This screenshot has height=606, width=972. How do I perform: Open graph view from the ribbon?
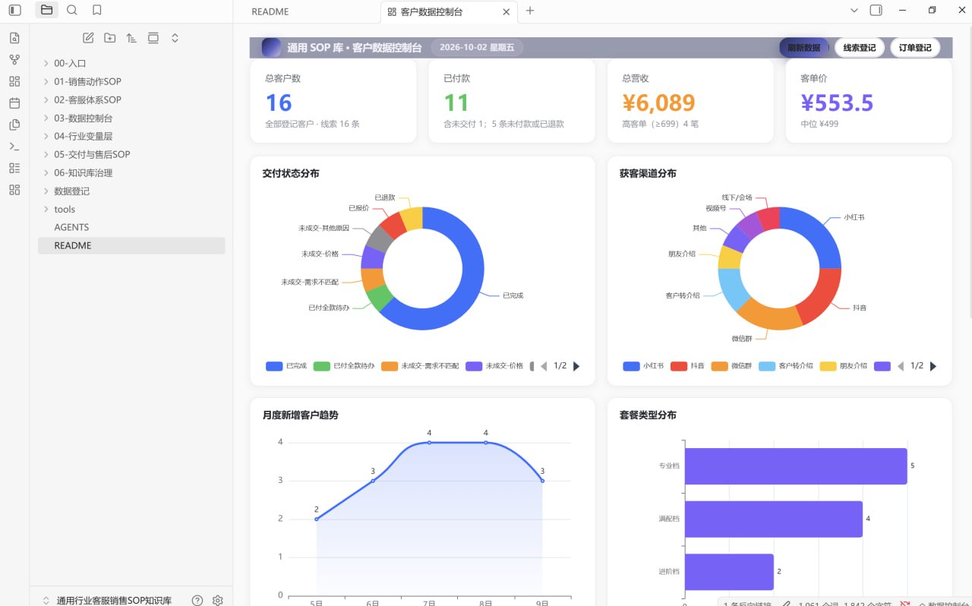pyautogui.click(x=14, y=59)
